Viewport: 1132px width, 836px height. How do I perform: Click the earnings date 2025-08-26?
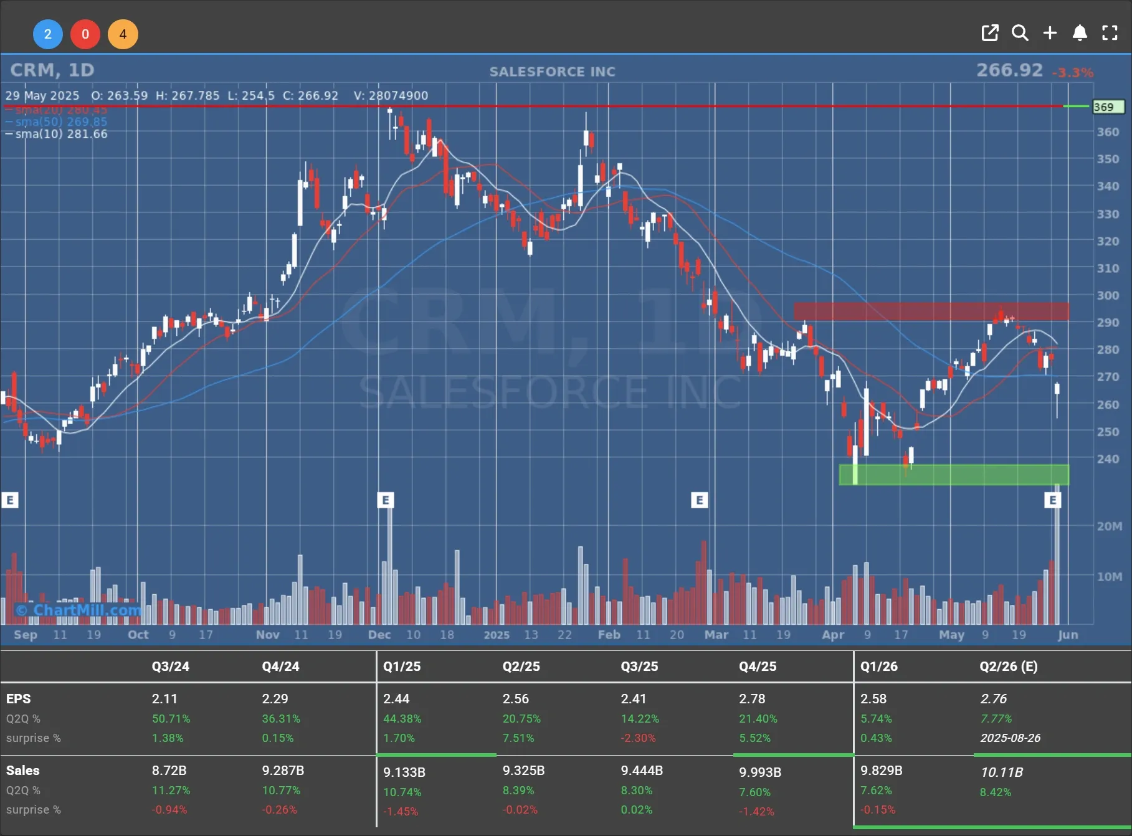click(1011, 738)
